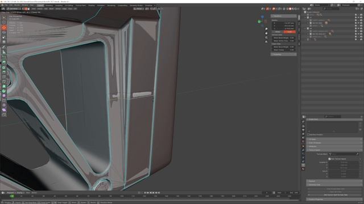Select the Transform tool
Viewport: 364px width, 204px height.
(4, 42)
